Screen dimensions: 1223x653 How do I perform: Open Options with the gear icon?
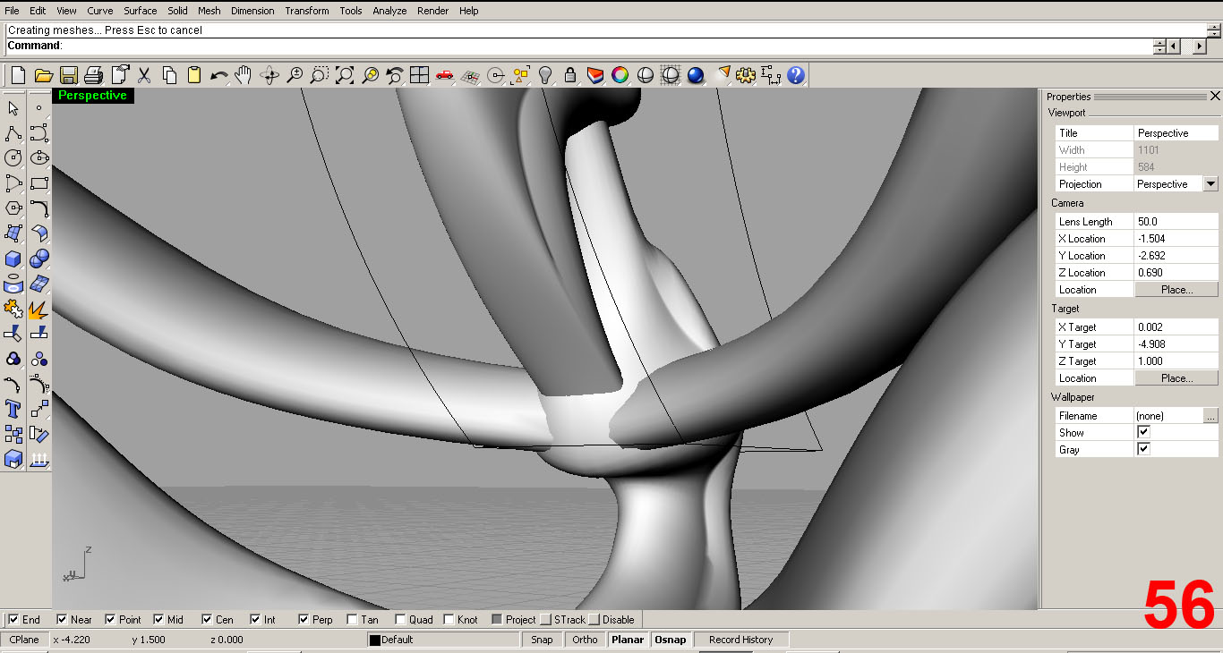[x=746, y=75]
